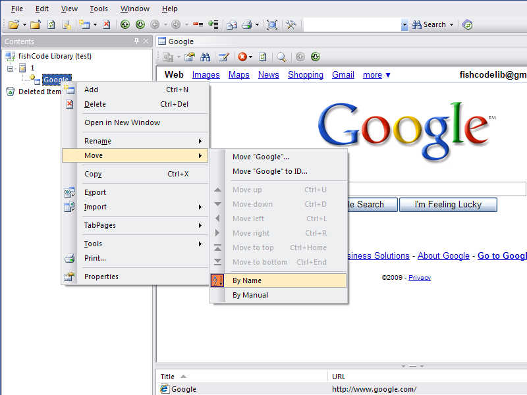Screen dimensions: 527x395
Task: Open the Tools menu in menu bar
Action: (99, 9)
